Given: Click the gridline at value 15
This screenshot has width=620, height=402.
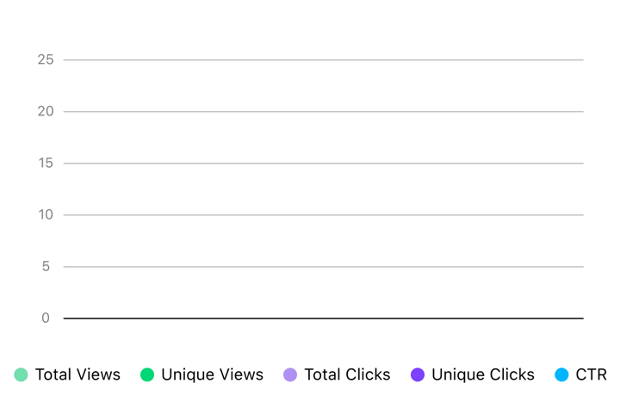Looking at the screenshot, I should tap(324, 163).
